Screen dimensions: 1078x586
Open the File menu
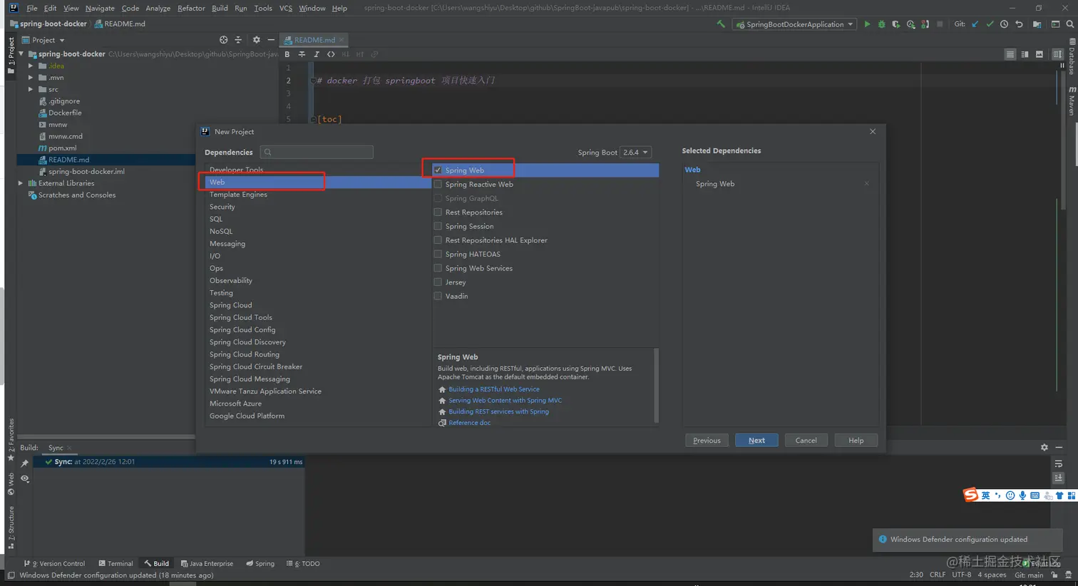32,8
